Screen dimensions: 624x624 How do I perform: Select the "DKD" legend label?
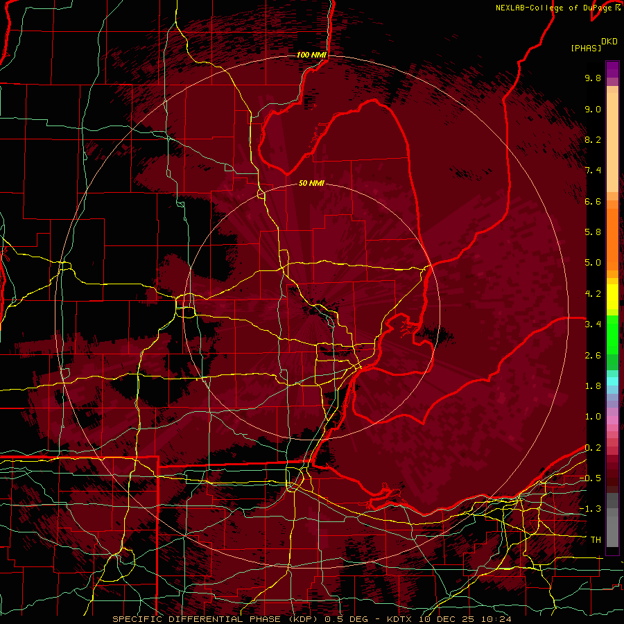tap(609, 42)
